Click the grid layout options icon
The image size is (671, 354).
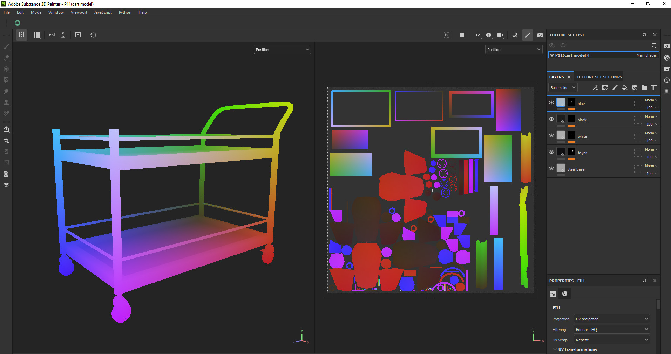pos(37,35)
